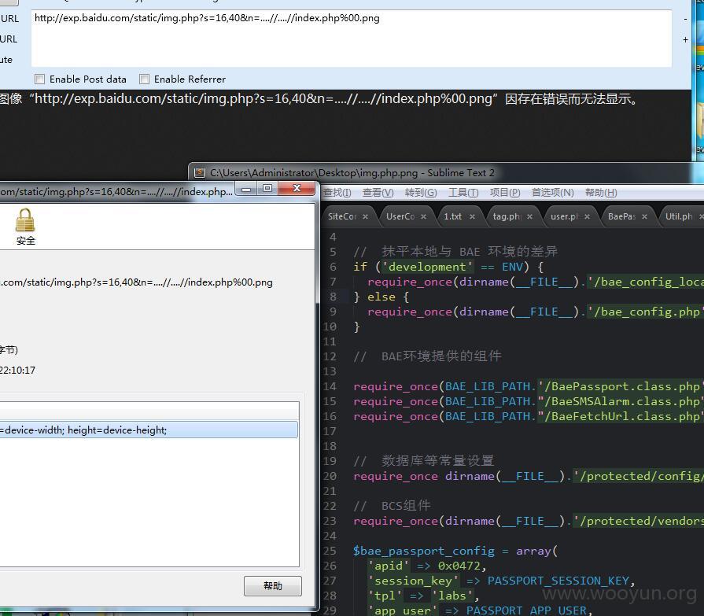Enable Post data checkbox

[x=40, y=79]
